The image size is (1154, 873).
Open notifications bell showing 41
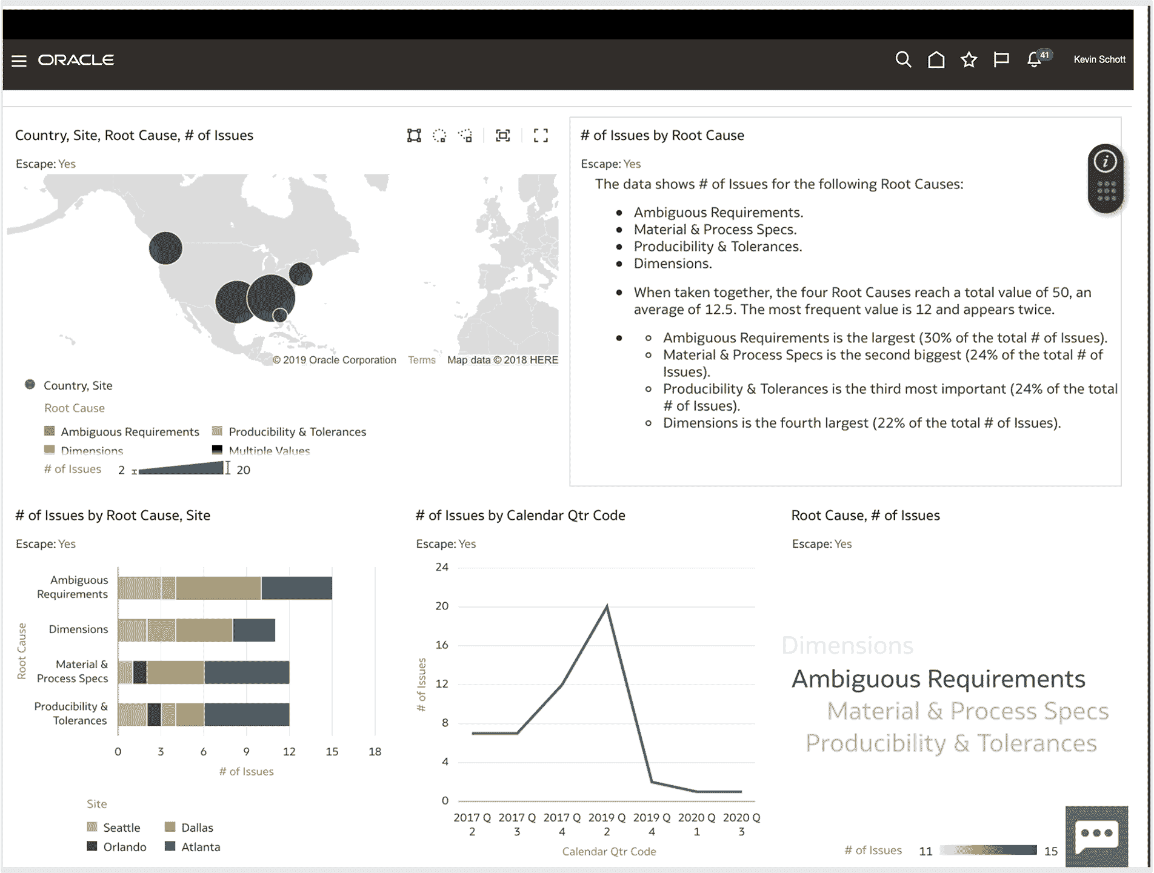pyautogui.click(x=1035, y=59)
